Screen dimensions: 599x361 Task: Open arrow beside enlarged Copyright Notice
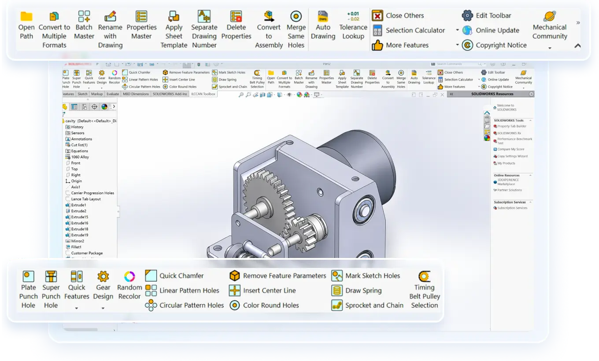(457, 45)
